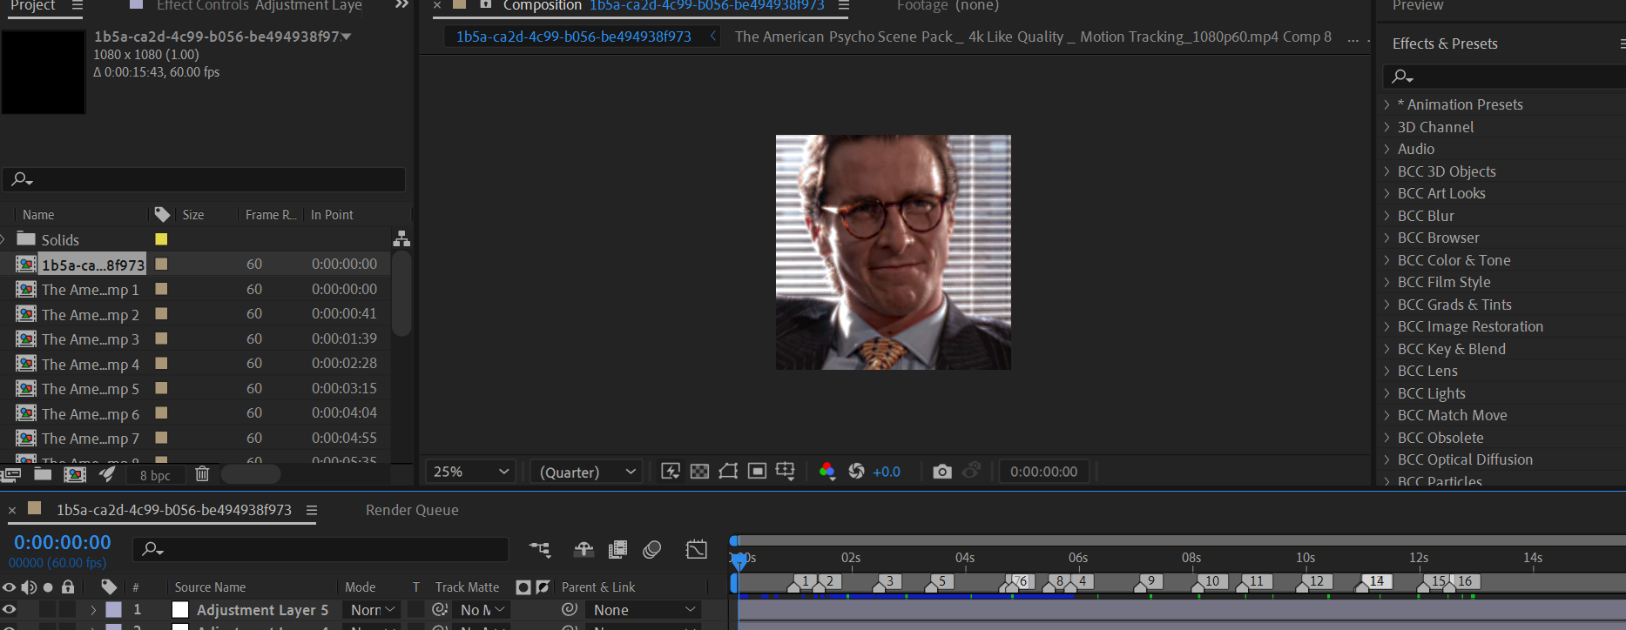Switch to the Effect Controls tab
Screen dimensions: 1626x630
pos(260,5)
